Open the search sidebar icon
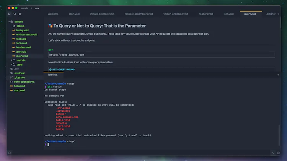The image size is (287, 161). [15, 14]
